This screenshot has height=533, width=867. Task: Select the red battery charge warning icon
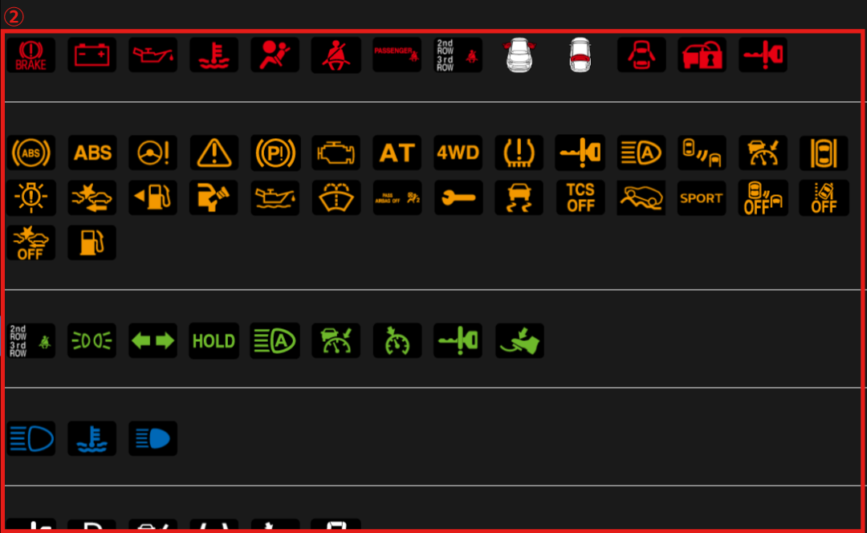pyautogui.click(x=92, y=55)
